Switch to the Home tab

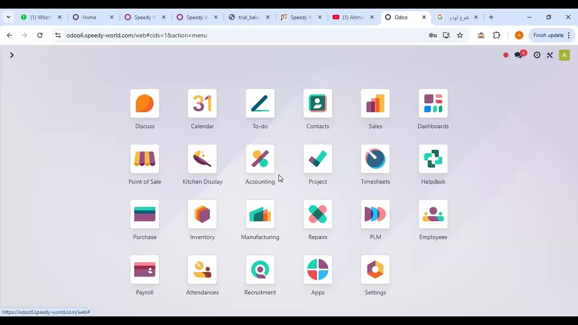coord(89,17)
